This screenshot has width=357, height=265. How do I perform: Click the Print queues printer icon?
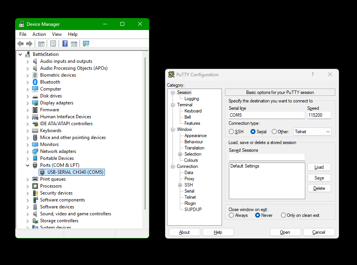(x=35, y=179)
